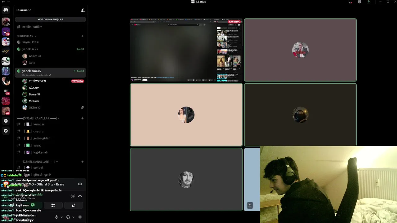Image resolution: width=397 pixels, height=223 pixels.
Task: Create channel in GENEL KANALLAR category
Action: click(x=83, y=162)
